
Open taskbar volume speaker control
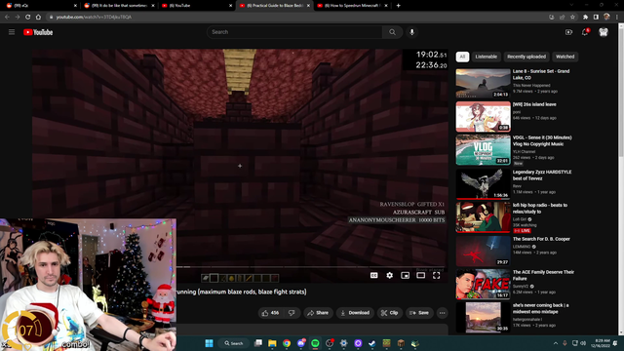[x=583, y=343]
